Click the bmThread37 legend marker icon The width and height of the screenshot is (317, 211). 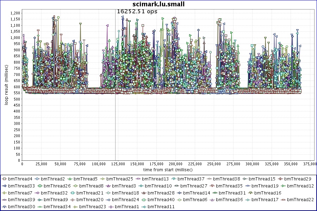pyautogui.click(x=174, y=179)
